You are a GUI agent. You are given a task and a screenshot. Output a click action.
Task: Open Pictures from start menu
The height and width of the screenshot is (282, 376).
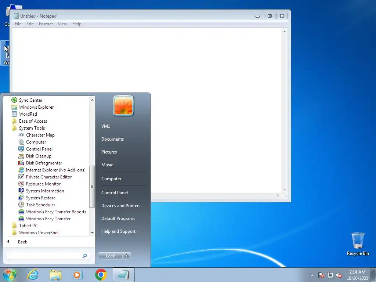tap(109, 152)
